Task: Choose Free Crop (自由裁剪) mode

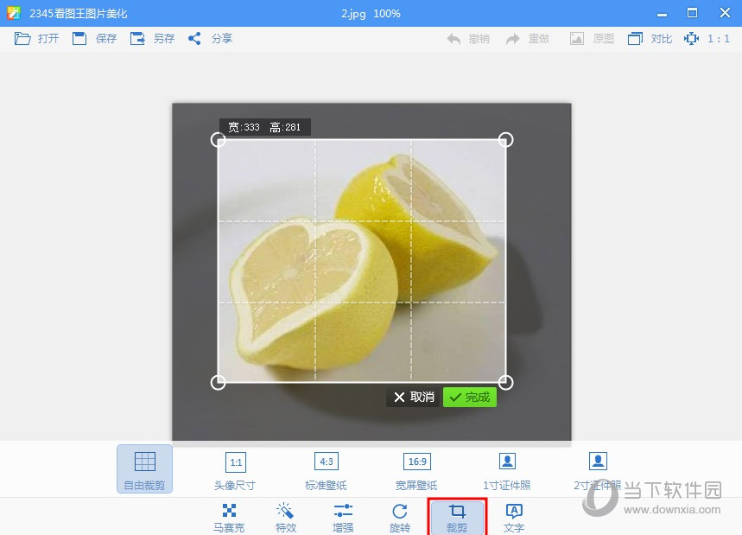Action: click(x=144, y=468)
